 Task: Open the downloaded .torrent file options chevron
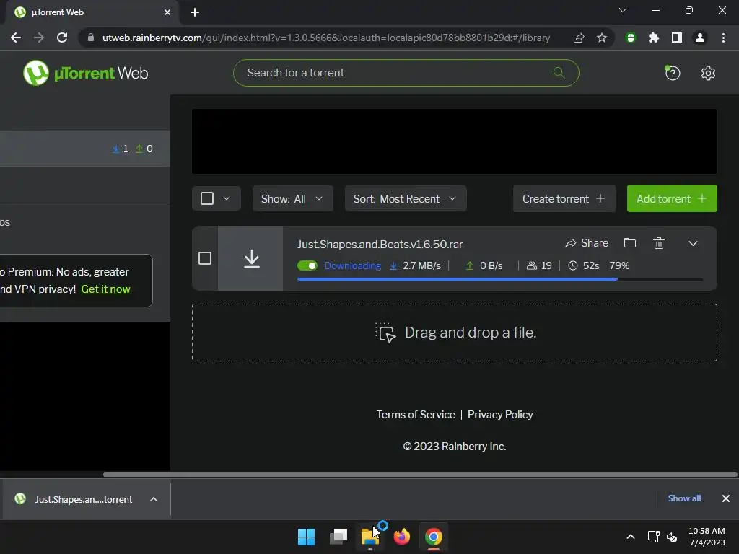point(154,499)
